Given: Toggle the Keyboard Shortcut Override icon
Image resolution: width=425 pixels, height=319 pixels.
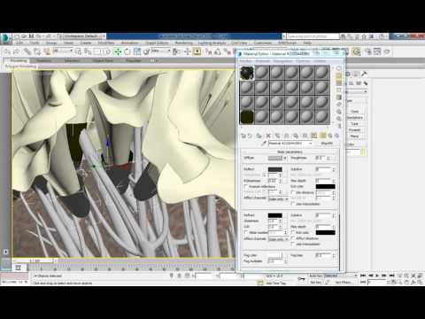Looking at the screenshot, I should [197, 52].
